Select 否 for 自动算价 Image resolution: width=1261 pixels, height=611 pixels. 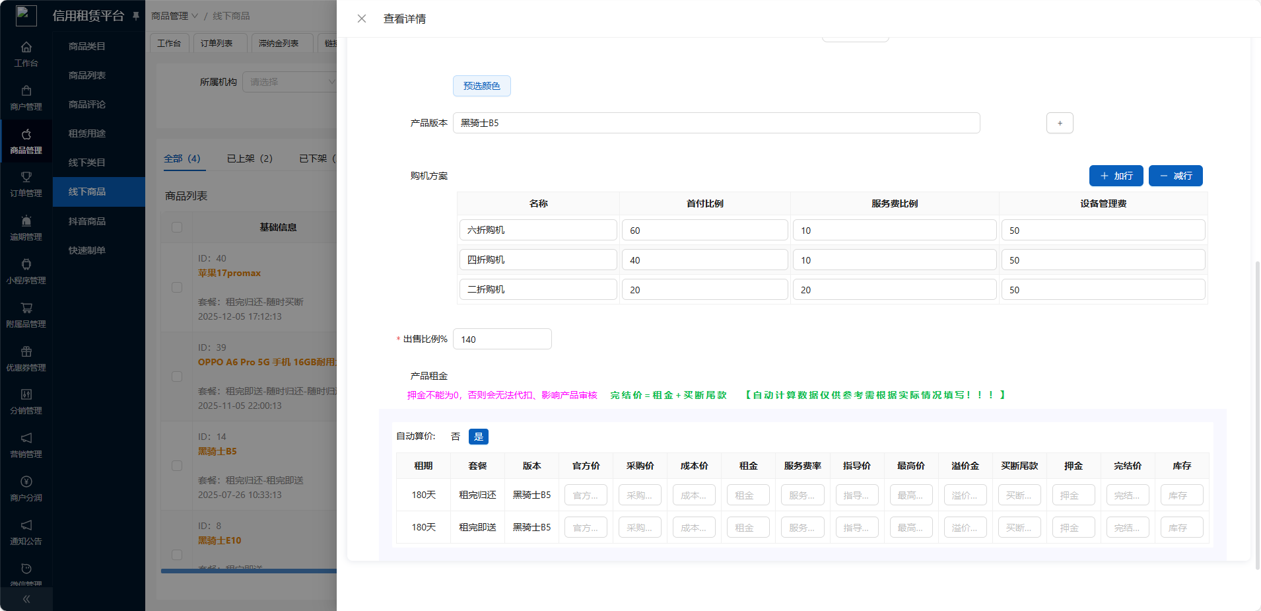[456, 437]
